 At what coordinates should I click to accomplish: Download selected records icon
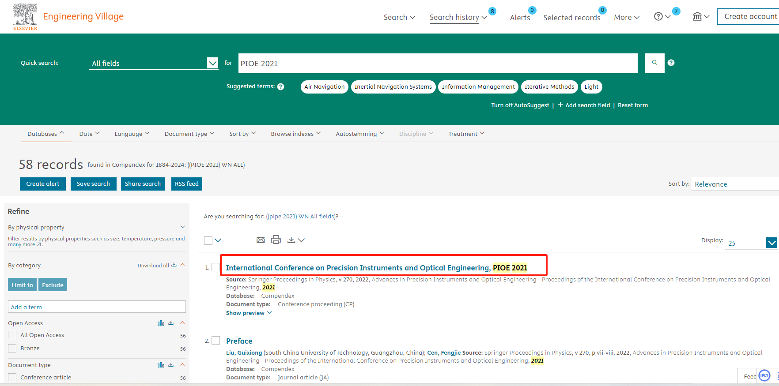click(x=291, y=240)
